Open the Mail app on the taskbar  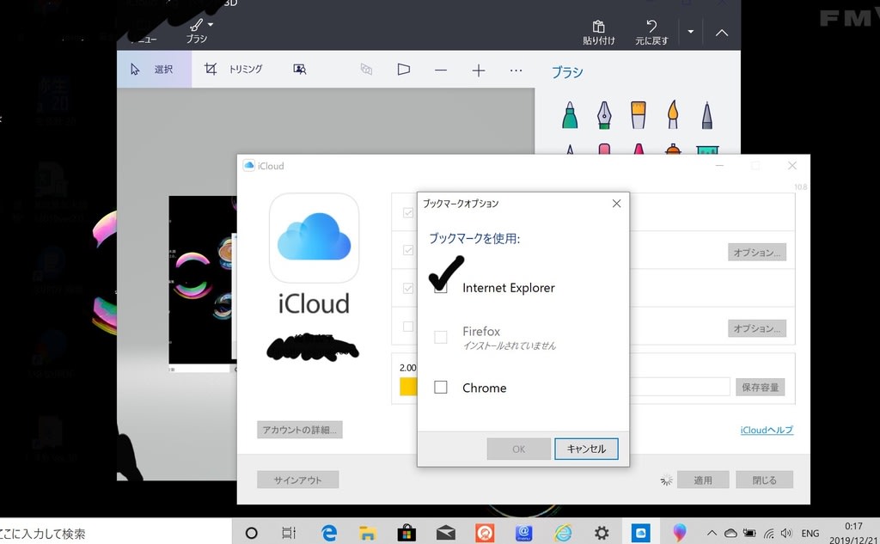coord(446,532)
